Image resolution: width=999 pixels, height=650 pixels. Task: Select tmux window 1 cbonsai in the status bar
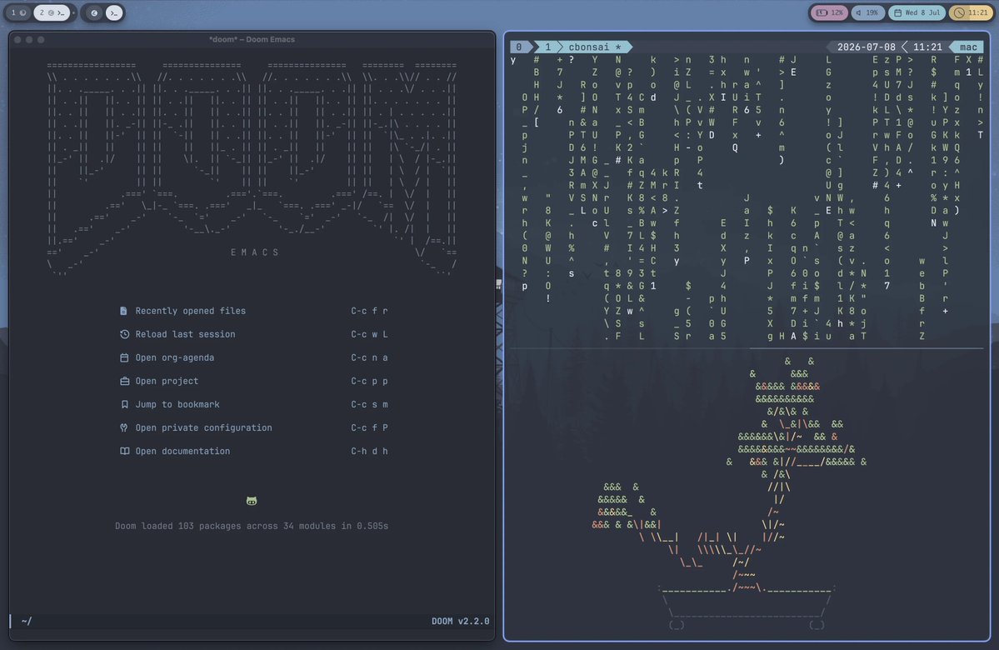point(583,47)
